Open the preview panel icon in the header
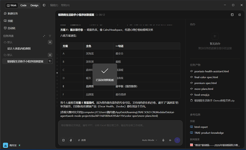Image resolution: width=246 pixels, height=150 pixels. (x=232, y=15)
